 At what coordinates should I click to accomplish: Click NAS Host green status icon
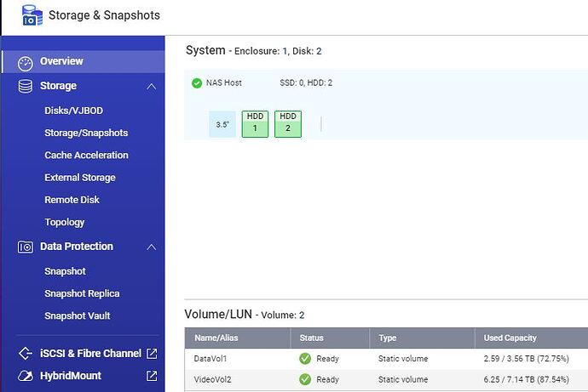[197, 83]
